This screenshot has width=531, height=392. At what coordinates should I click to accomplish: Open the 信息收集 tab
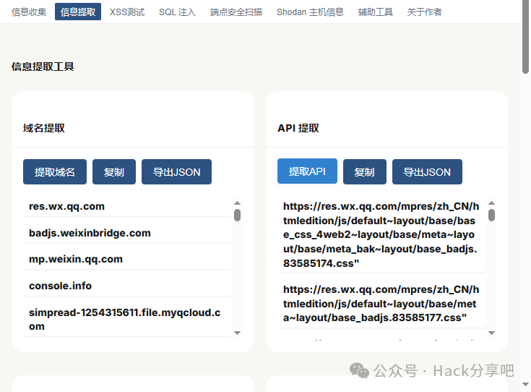click(x=29, y=12)
